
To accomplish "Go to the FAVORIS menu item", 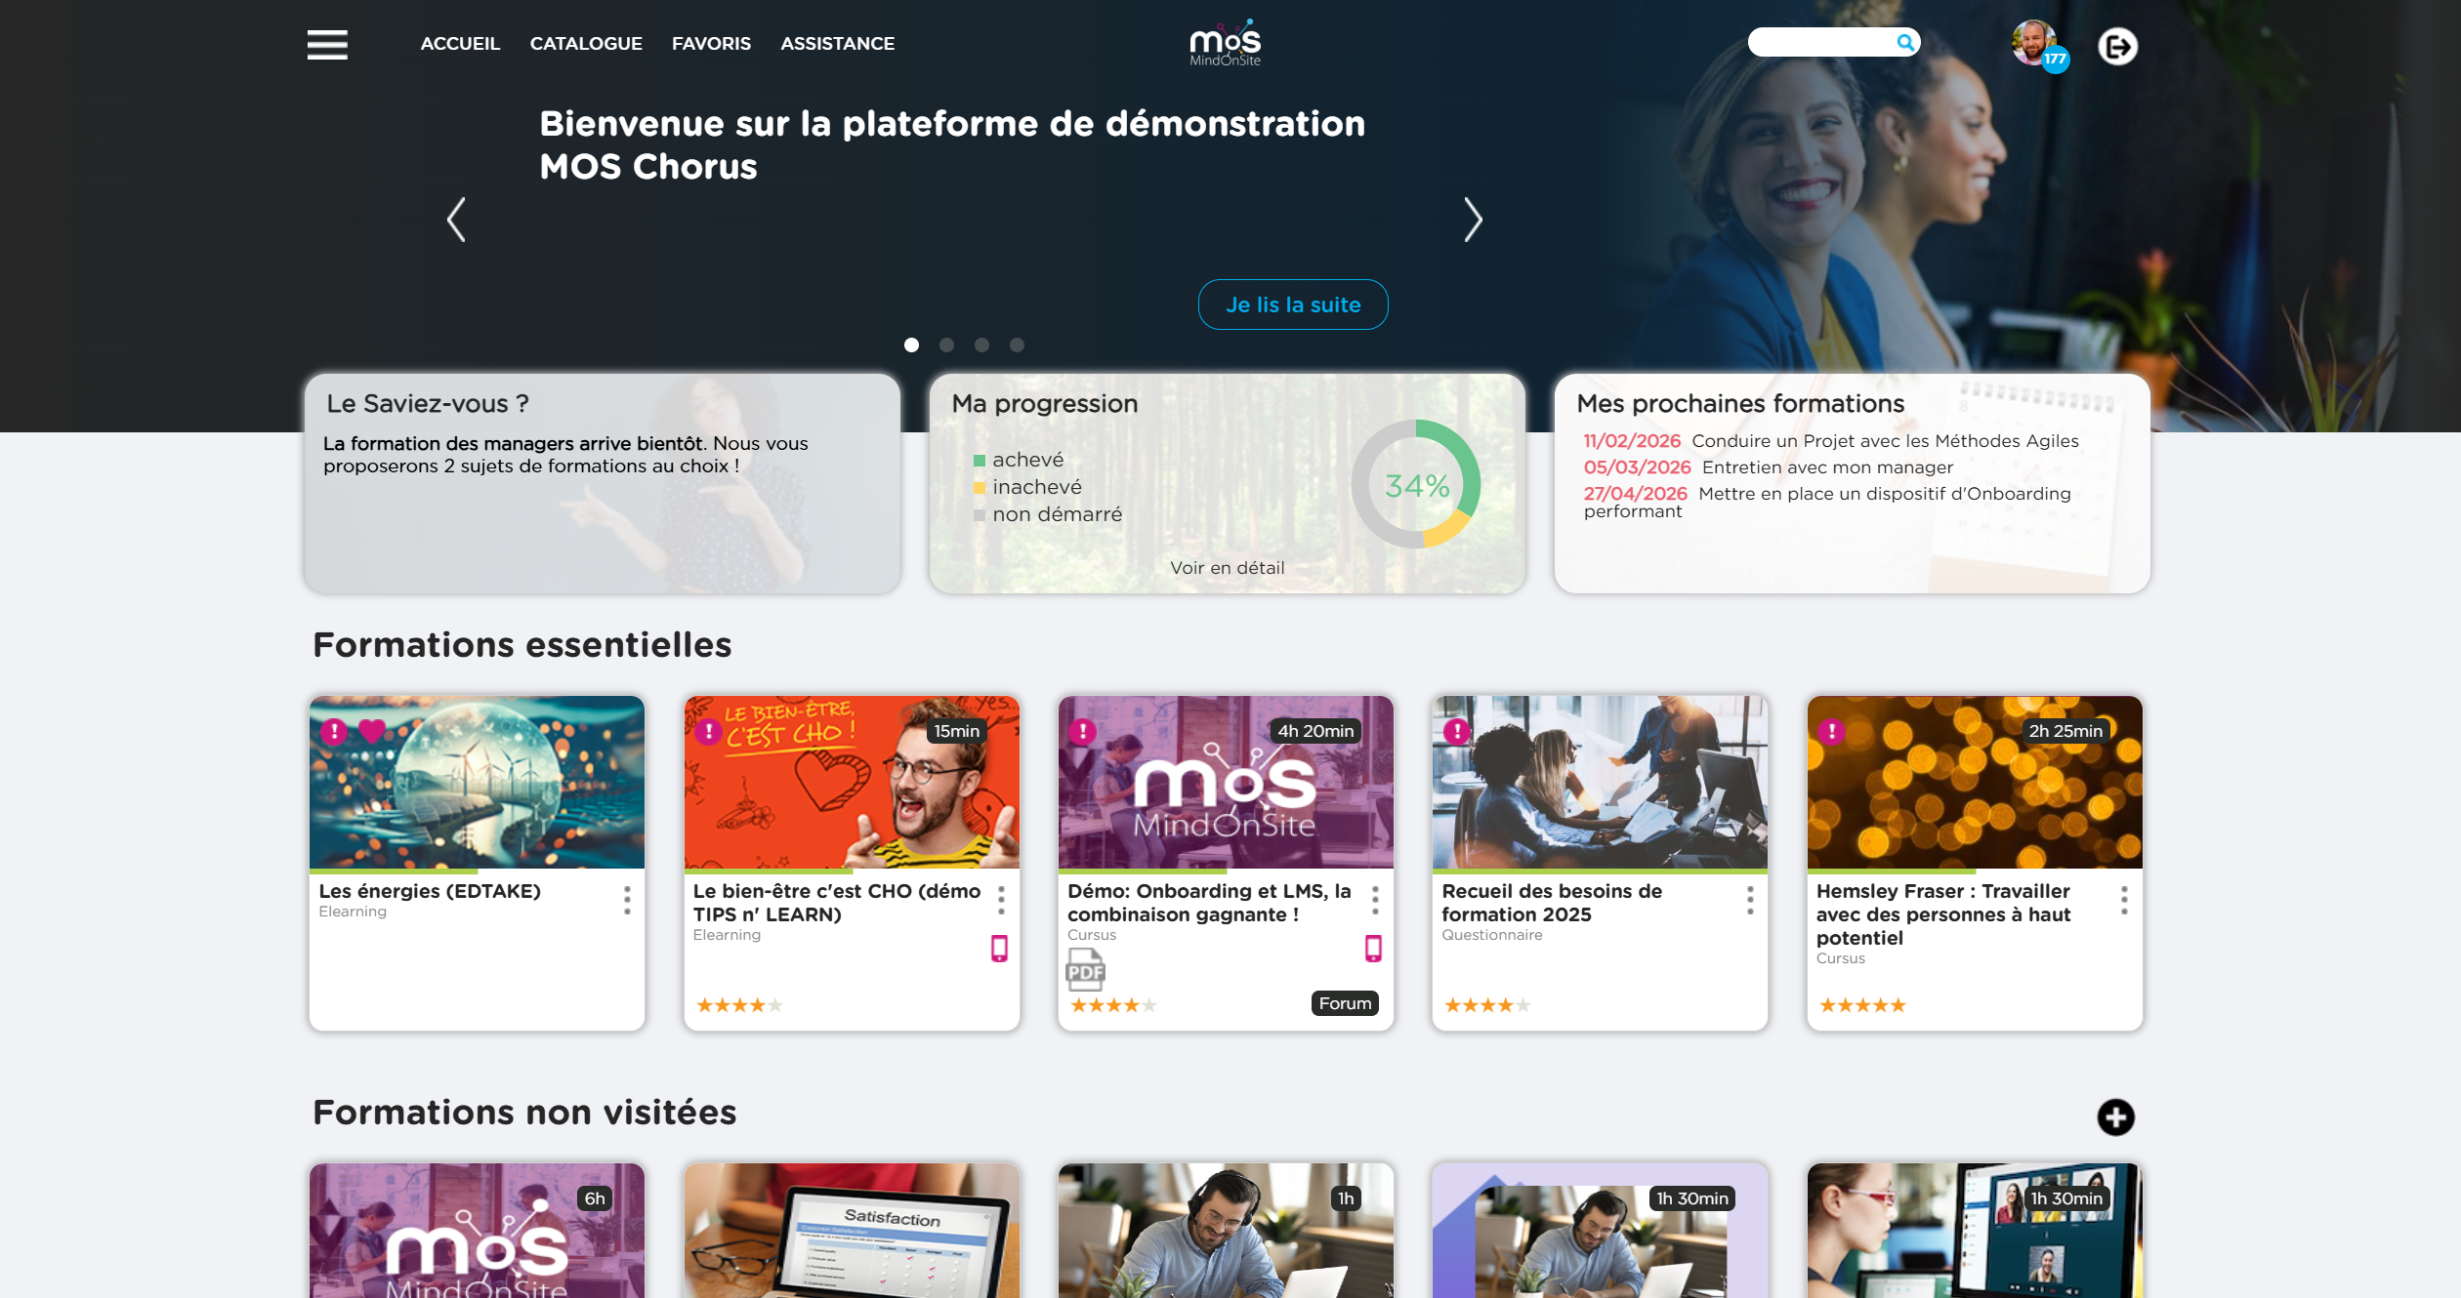I will click(711, 44).
